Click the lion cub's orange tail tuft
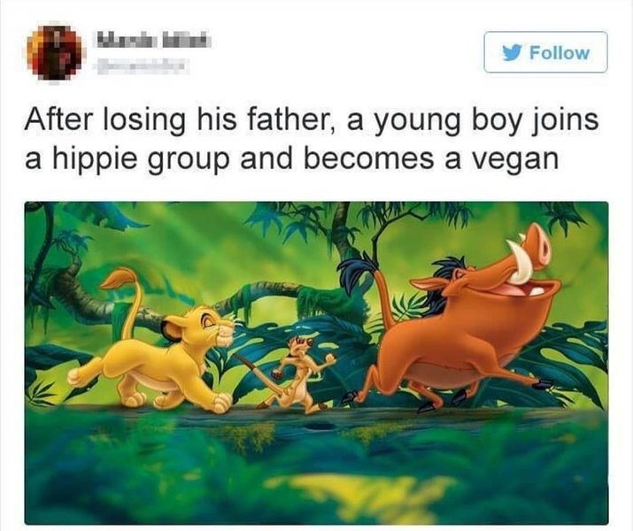This screenshot has height=531, width=633. pos(120,279)
